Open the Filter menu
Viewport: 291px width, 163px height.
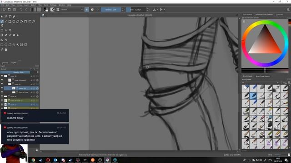[x=40, y=5]
